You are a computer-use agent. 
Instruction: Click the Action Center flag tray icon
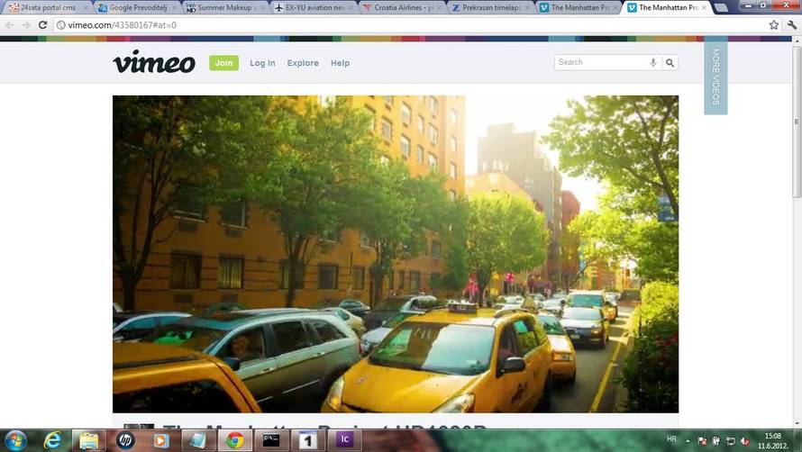702,441
